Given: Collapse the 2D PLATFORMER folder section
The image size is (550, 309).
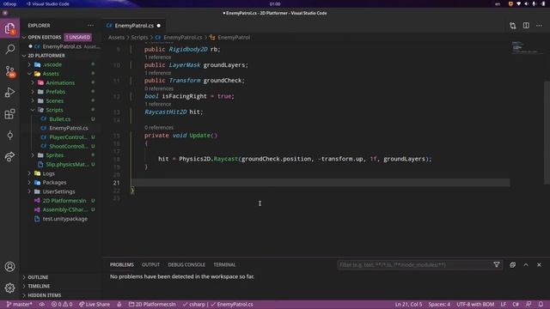Looking at the screenshot, I should click(x=61, y=55).
